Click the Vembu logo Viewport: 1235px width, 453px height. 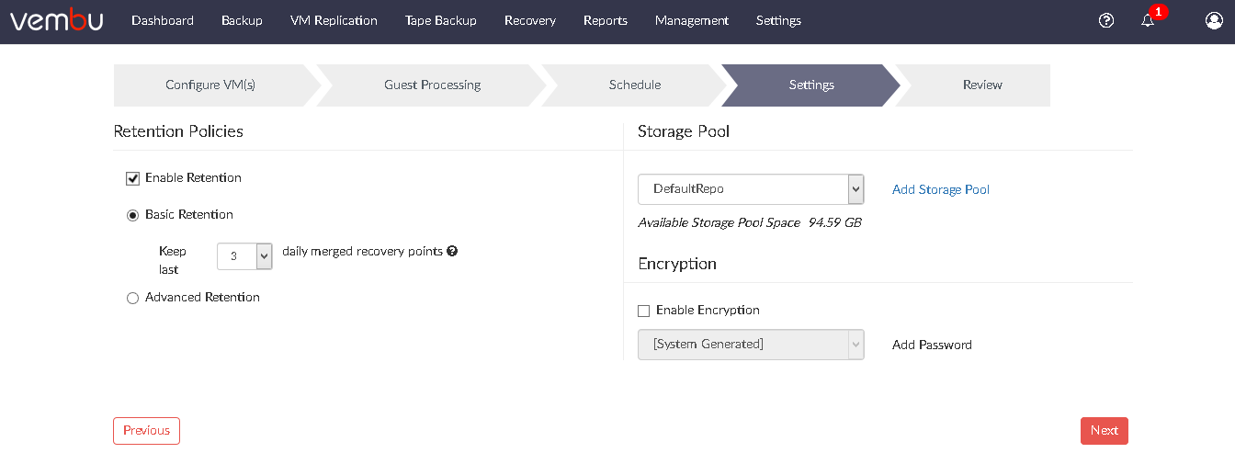(x=56, y=20)
